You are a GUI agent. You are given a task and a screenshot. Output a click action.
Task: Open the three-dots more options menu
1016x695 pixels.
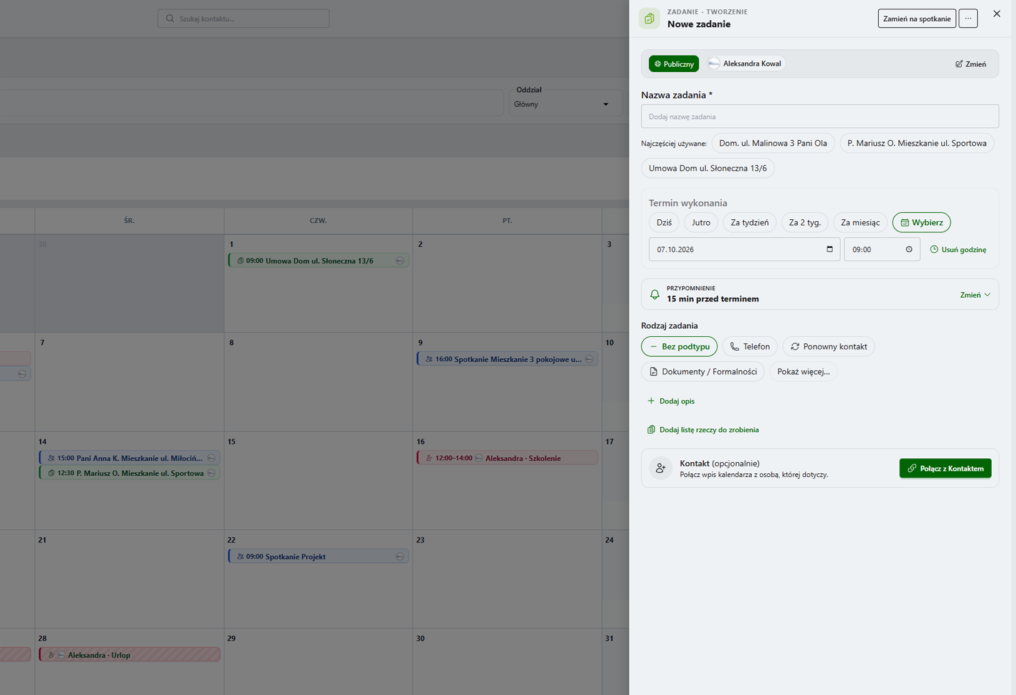[x=968, y=19]
